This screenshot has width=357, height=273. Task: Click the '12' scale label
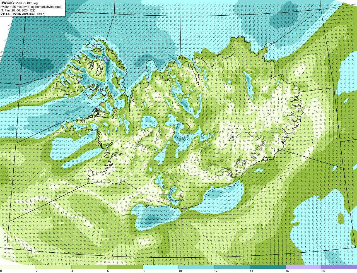[x=216, y=271]
